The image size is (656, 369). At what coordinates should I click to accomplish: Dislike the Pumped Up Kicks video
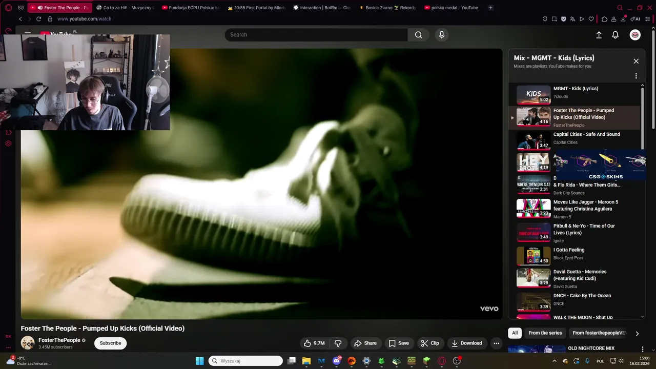click(338, 343)
